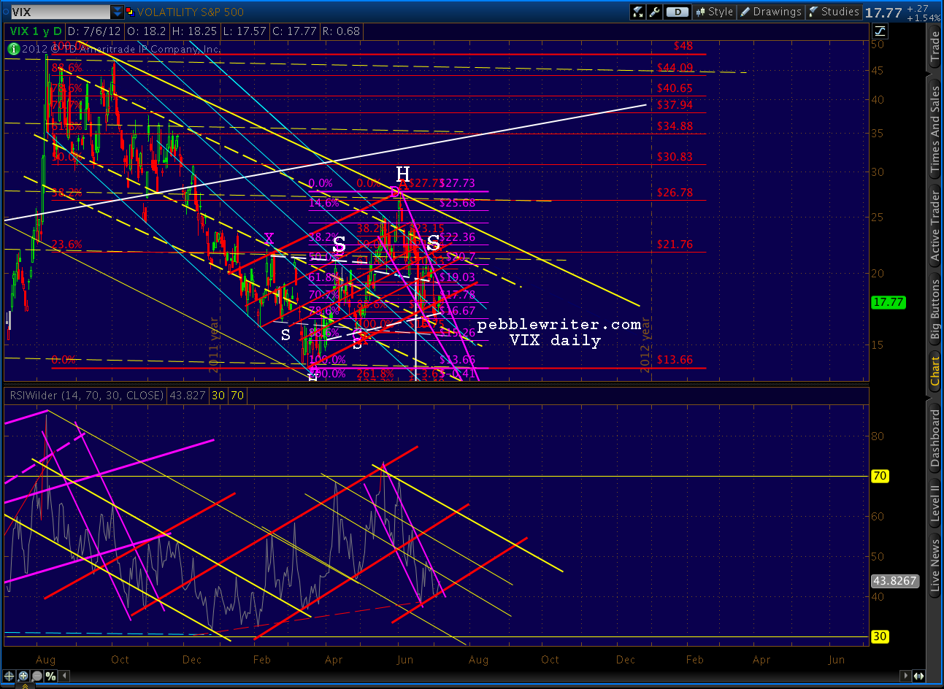Click the zoom out magnifier icon
944x689 pixels.
pos(36,677)
